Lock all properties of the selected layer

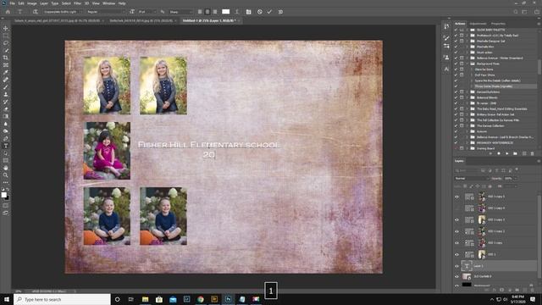489,186
